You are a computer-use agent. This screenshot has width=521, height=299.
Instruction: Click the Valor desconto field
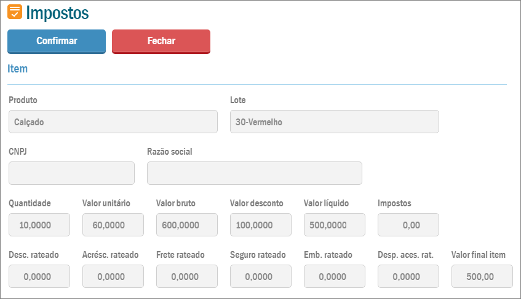point(261,225)
